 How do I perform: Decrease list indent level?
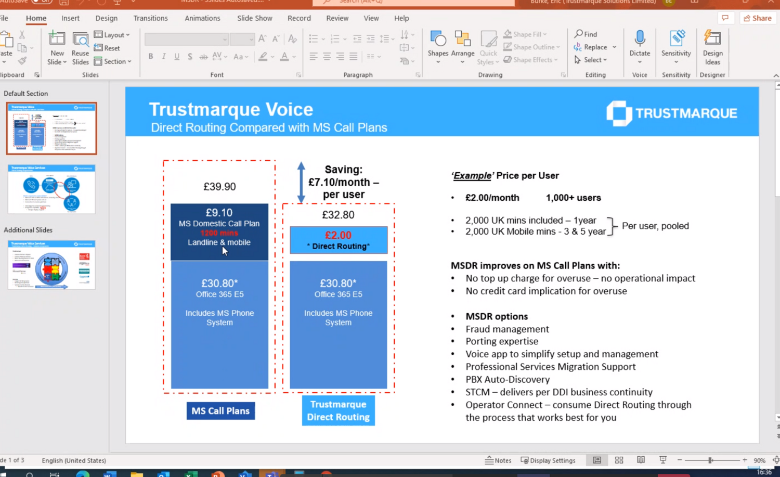[357, 39]
